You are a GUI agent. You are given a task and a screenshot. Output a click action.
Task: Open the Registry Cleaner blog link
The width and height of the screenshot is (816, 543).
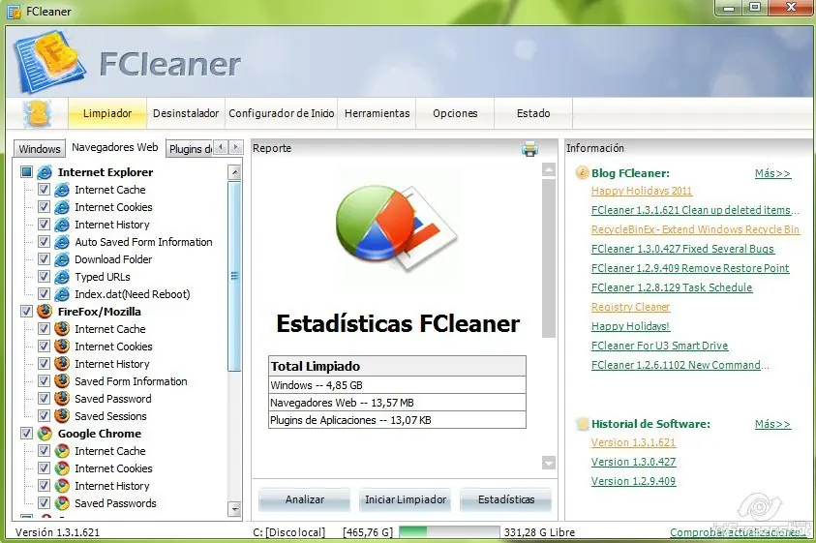(x=631, y=307)
